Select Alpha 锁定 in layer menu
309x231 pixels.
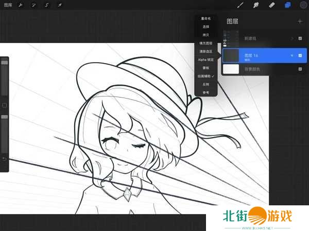206,60
